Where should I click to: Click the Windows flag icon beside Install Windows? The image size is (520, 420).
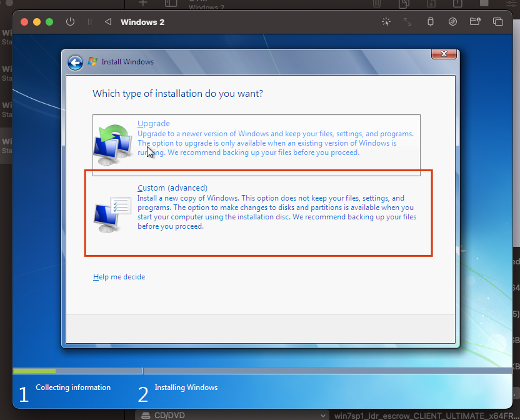(92, 61)
